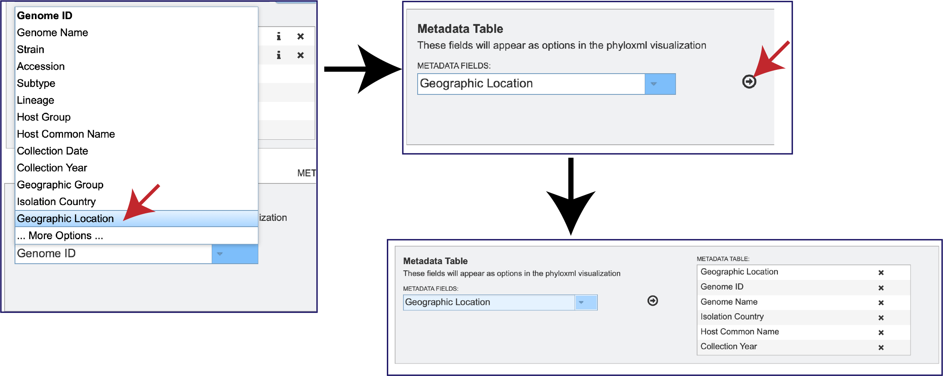Remove the first genome using its X icon
This screenshot has height=376, width=943.
pos(301,36)
